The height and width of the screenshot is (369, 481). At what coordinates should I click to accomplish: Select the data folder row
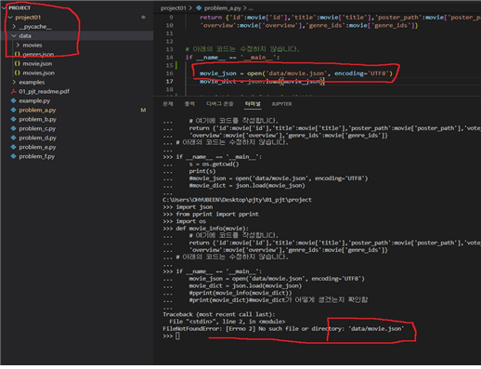point(76,36)
